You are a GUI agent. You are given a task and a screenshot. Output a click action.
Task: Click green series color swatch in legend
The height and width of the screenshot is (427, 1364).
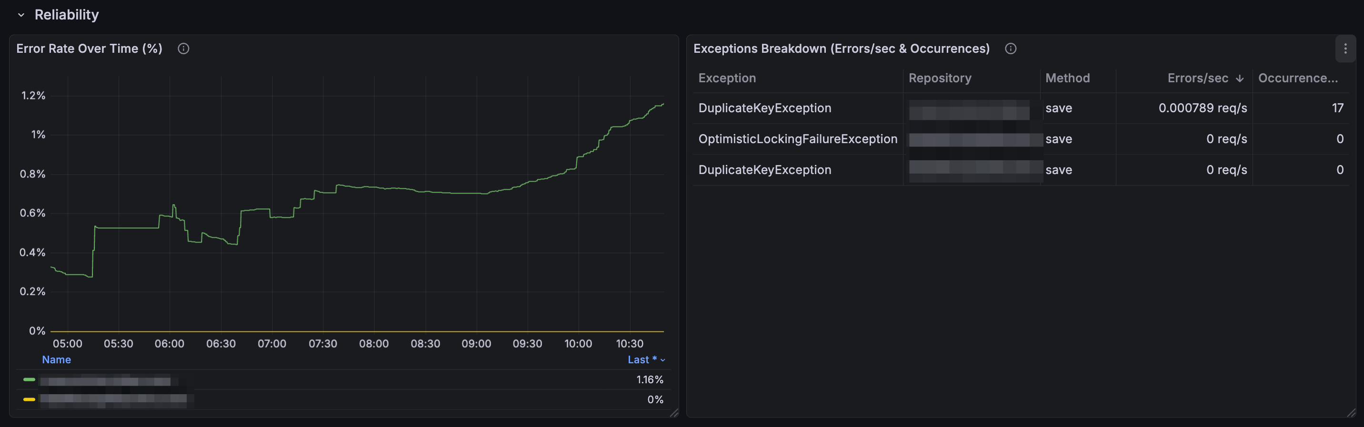[29, 380]
